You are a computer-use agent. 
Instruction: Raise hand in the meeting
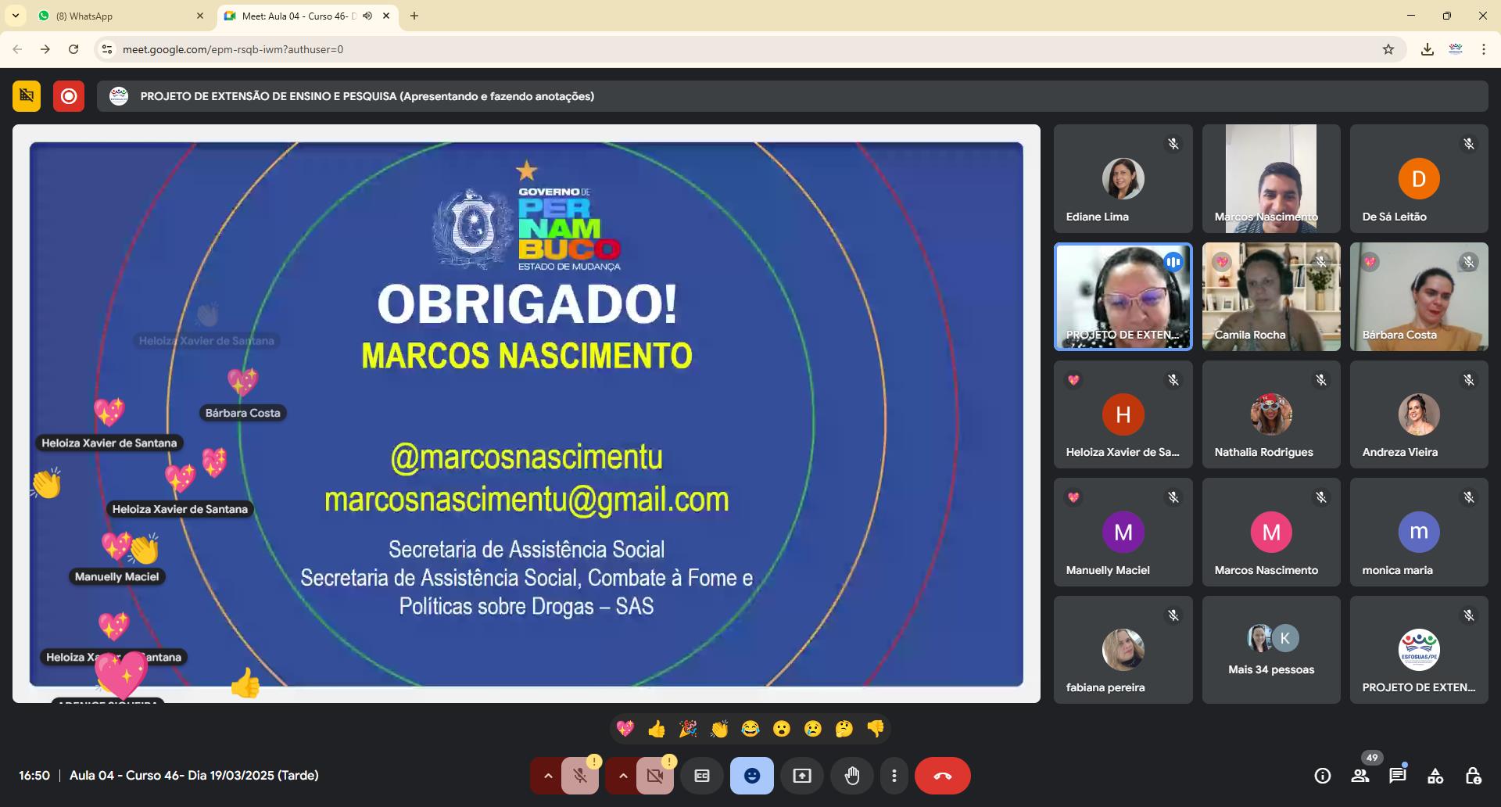point(852,776)
